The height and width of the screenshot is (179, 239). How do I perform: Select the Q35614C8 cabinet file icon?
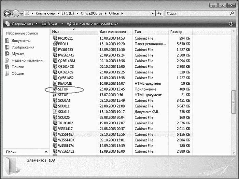point(55,66)
